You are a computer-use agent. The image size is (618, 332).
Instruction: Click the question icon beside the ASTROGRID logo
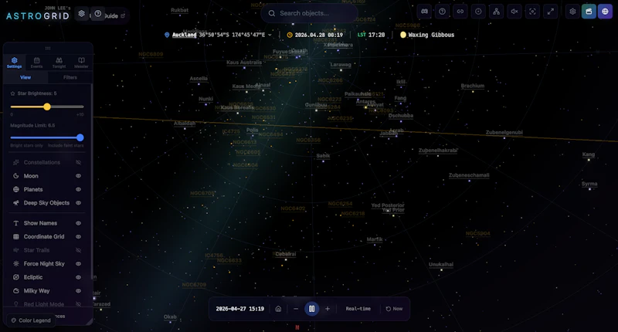[x=98, y=14]
